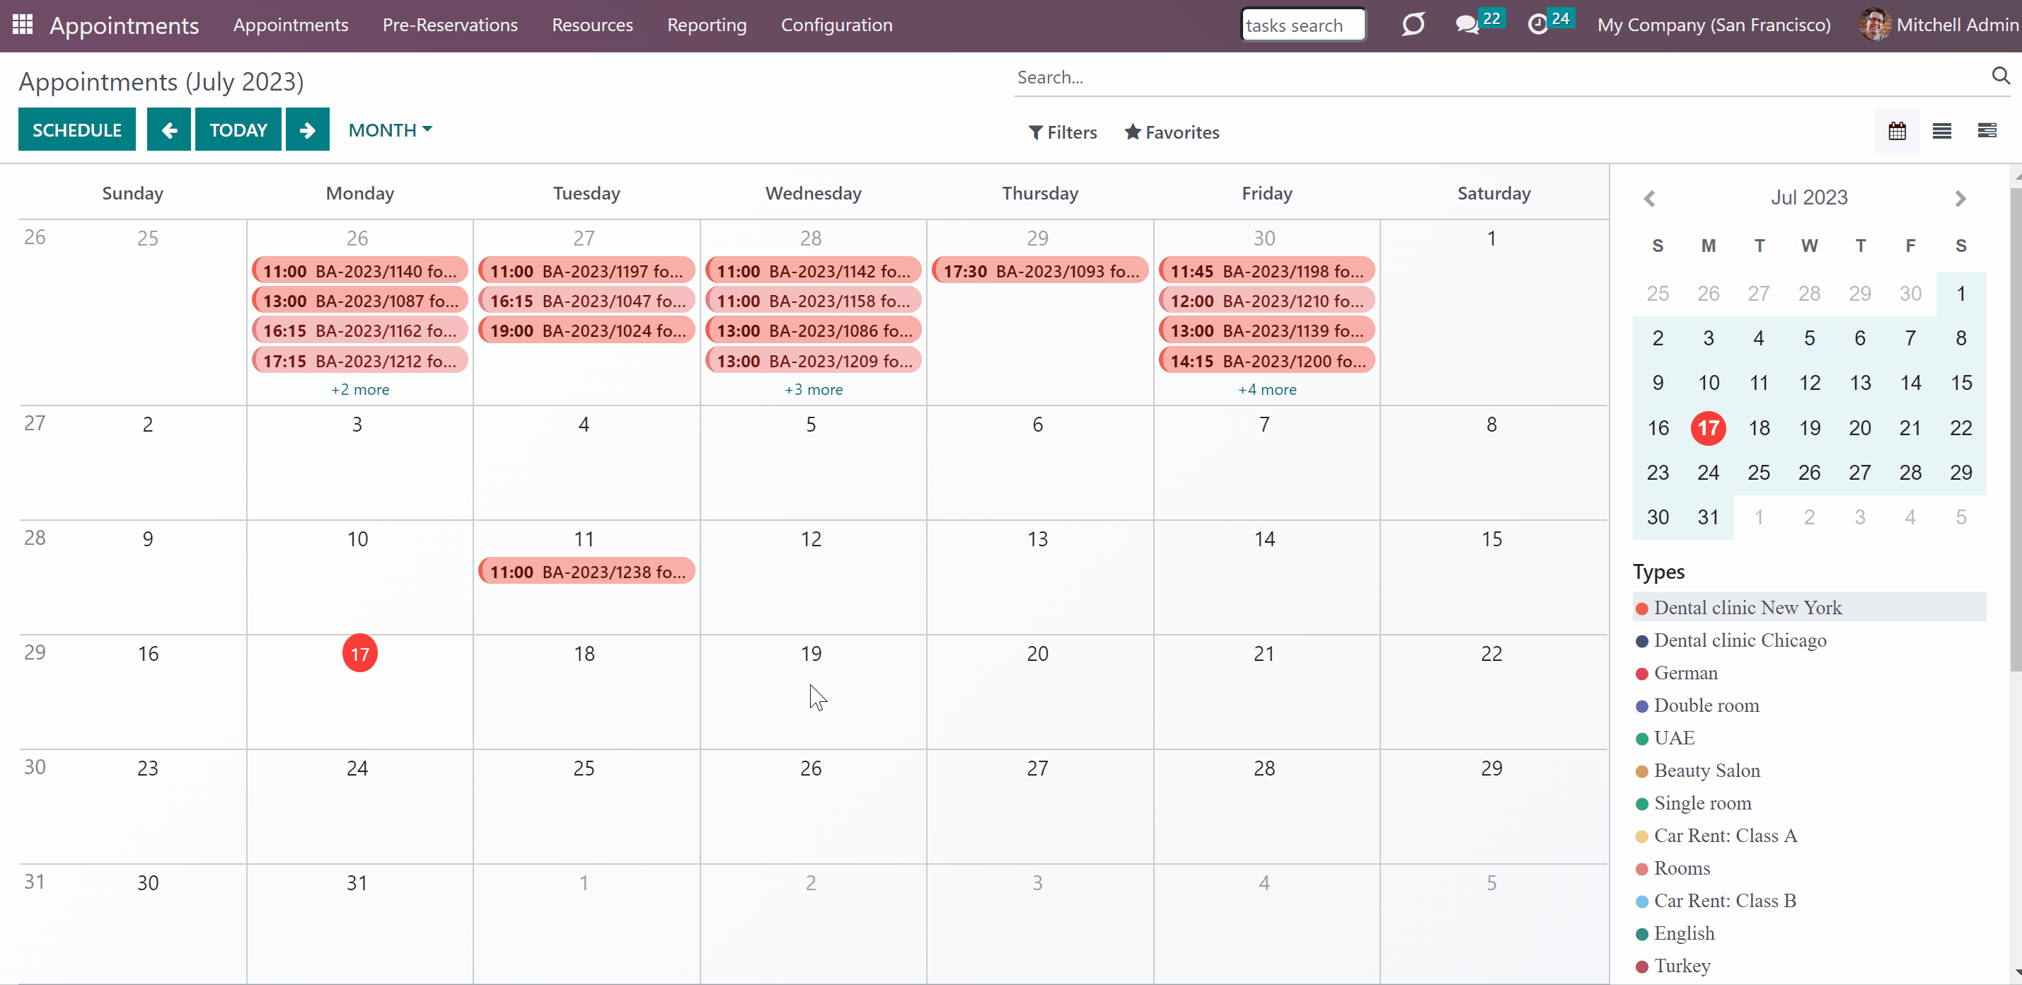Open 17:15 BA-2023/1212 appointment

click(359, 361)
